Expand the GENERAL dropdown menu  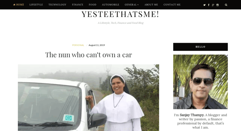pyautogui.click(x=132, y=5)
